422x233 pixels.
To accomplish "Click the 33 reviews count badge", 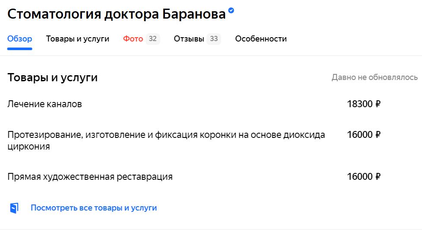I will (214, 39).
